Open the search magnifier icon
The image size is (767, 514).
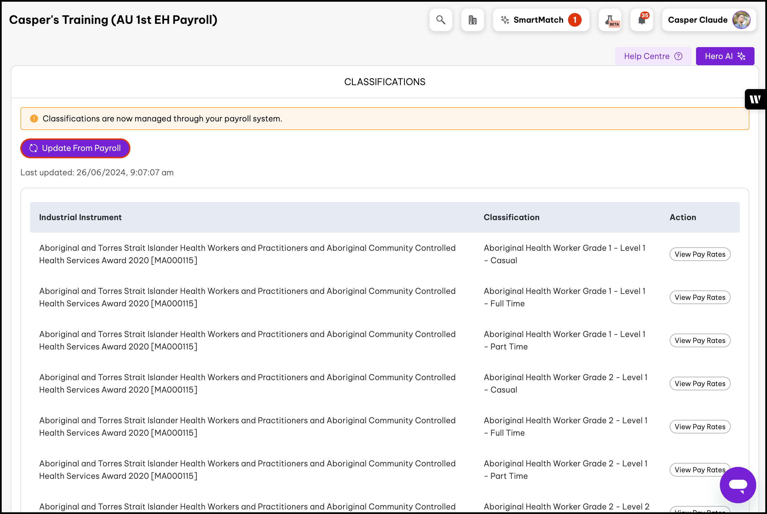click(x=441, y=20)
